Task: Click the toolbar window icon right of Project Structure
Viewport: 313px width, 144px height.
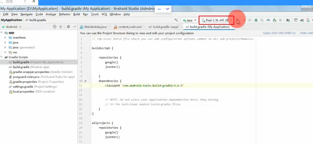Action: [x=296, y=20]
